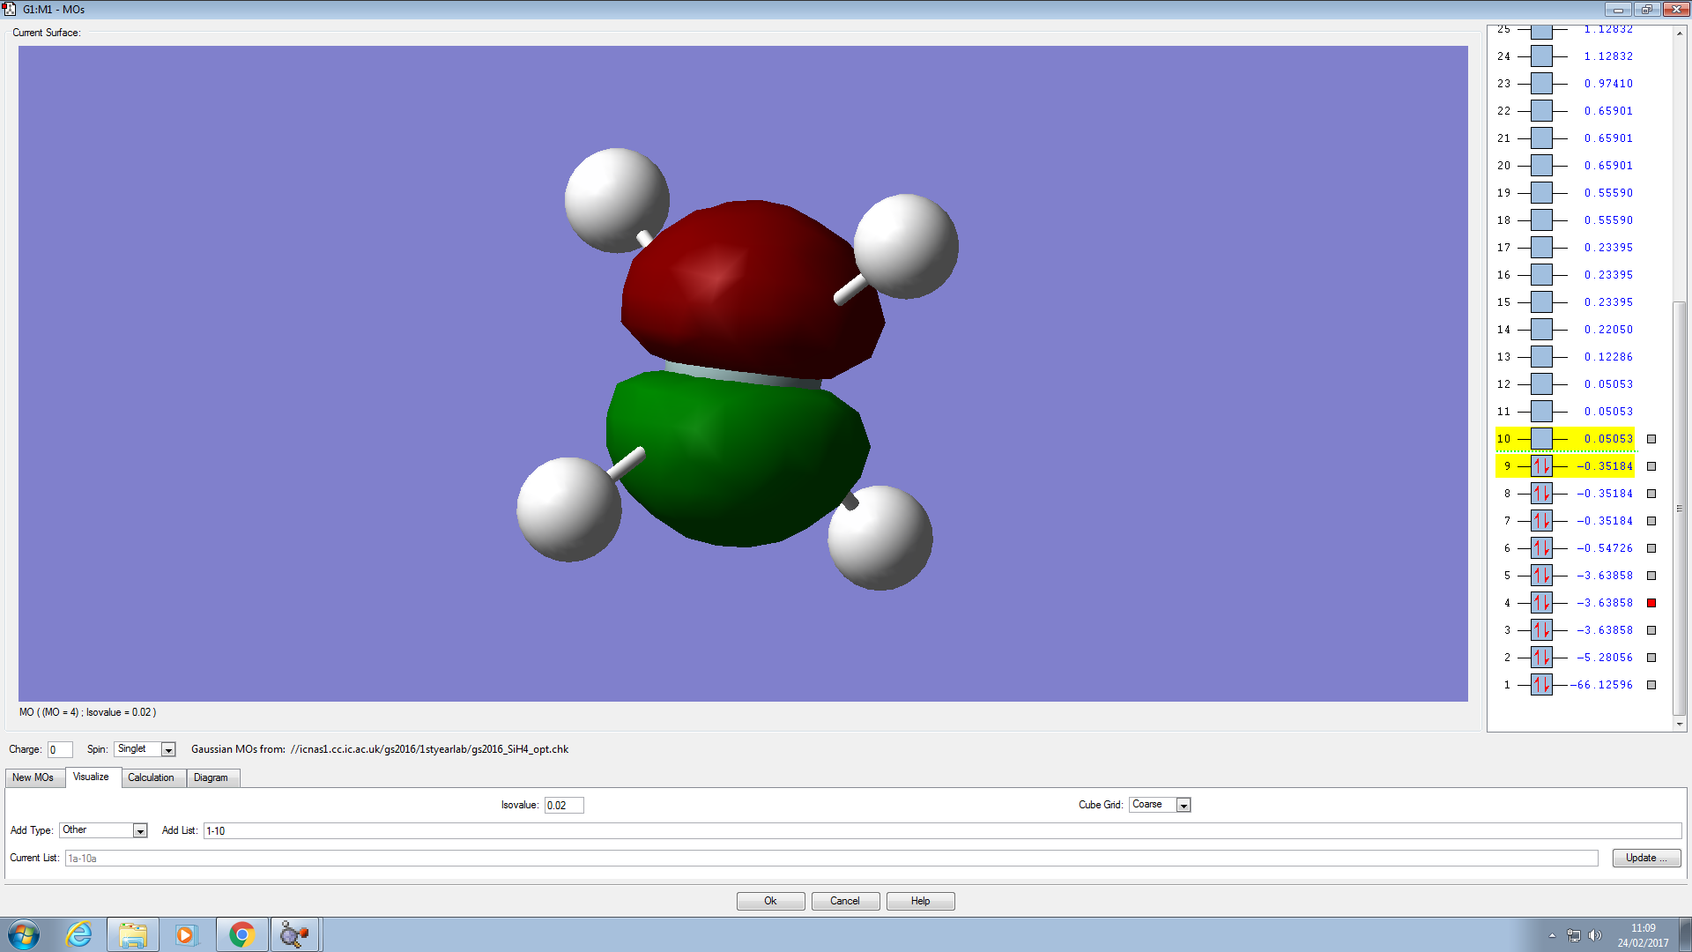Open the Add Type dropdown
This screenshot has height=952, width=1692.
[x=139, y=831]
